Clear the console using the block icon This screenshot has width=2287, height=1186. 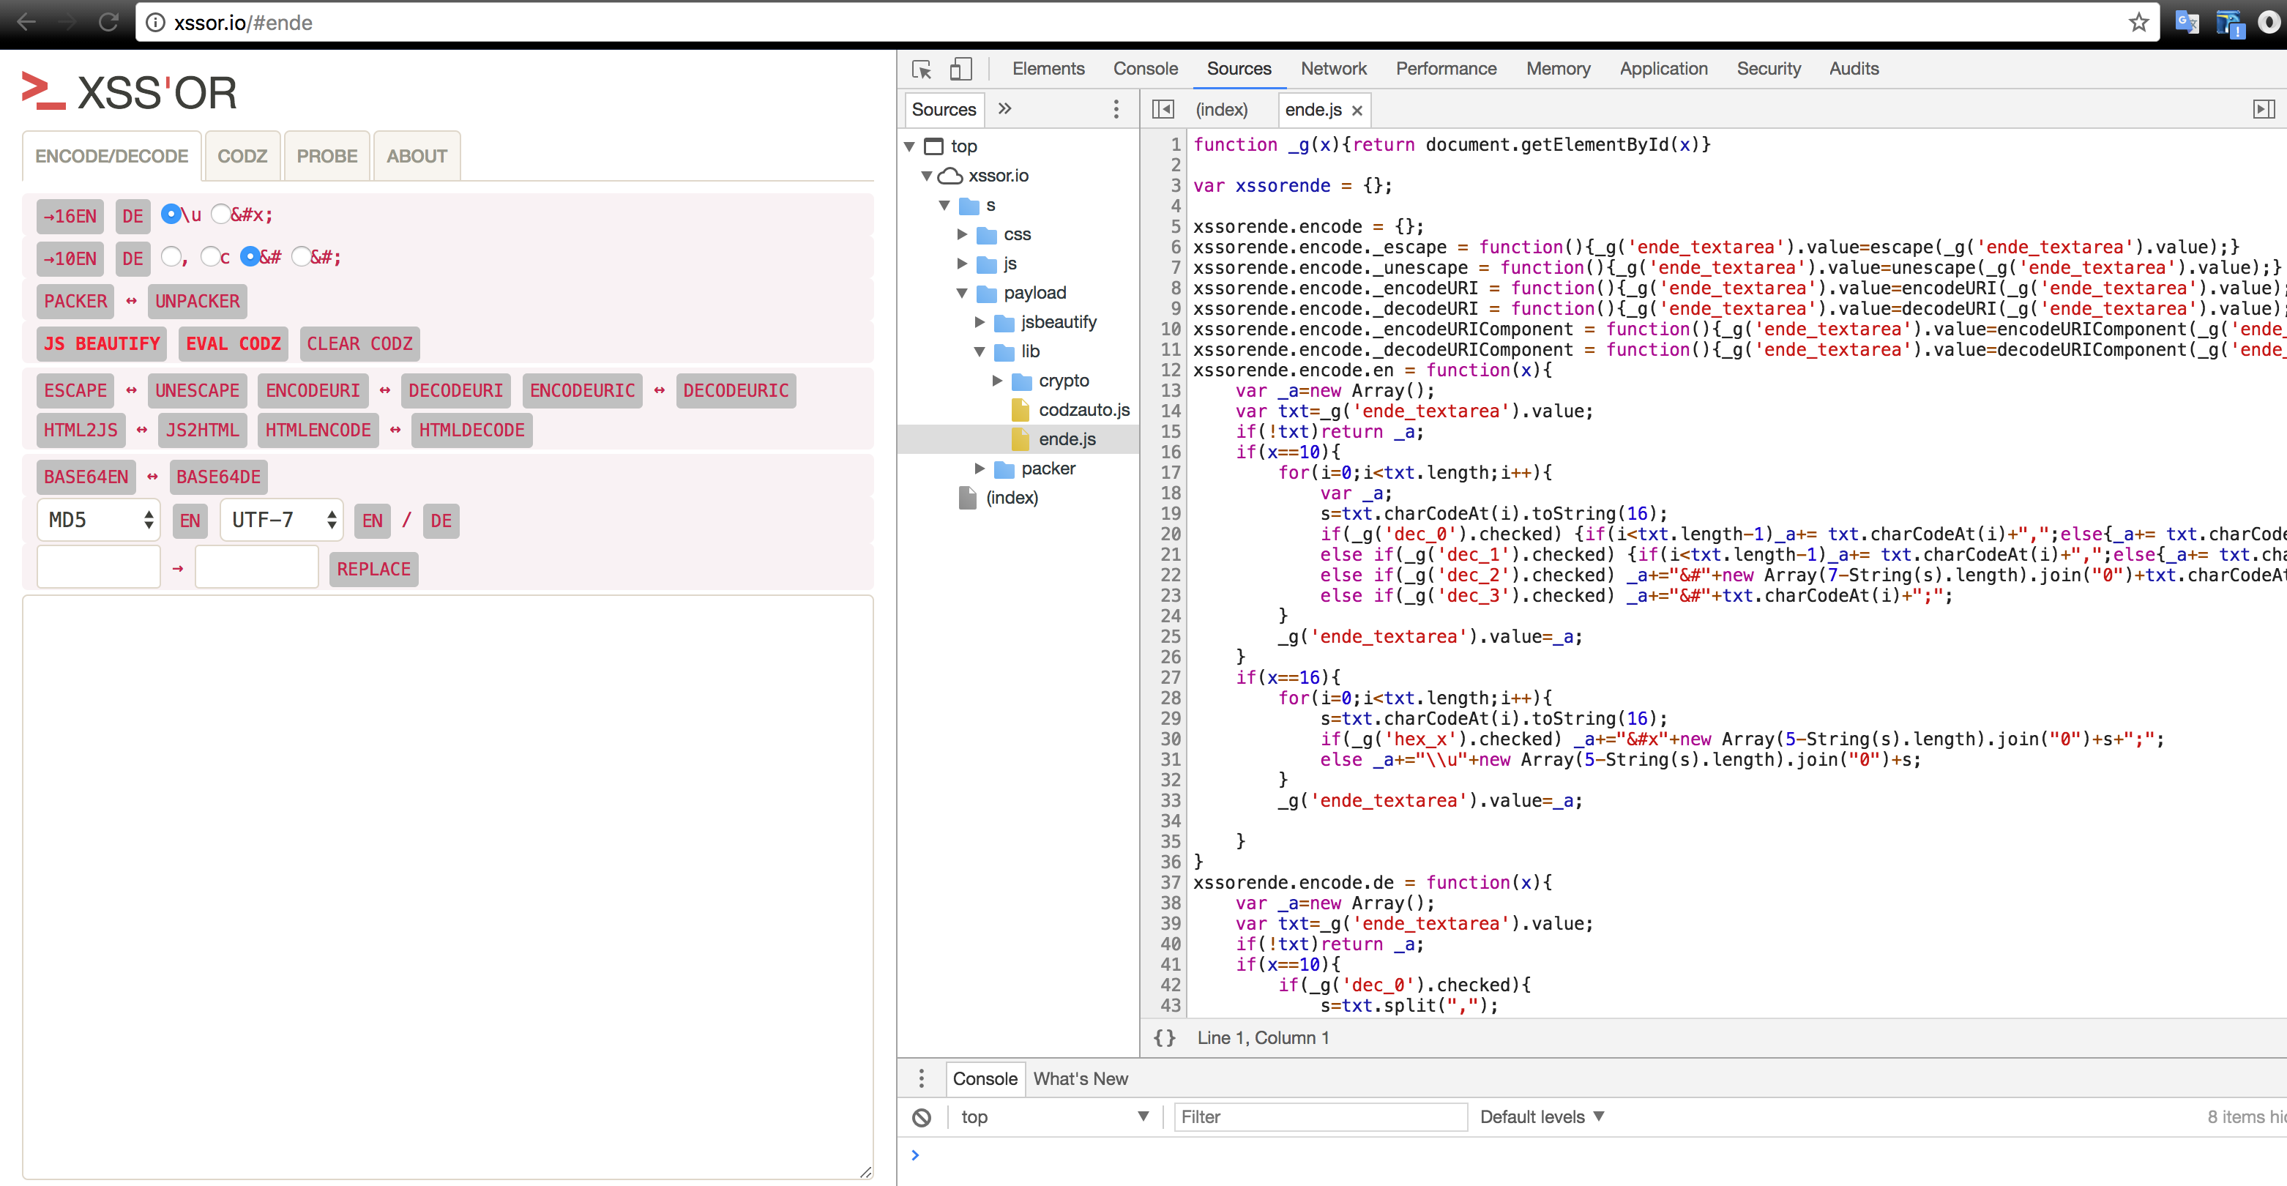pos(923,1116)
